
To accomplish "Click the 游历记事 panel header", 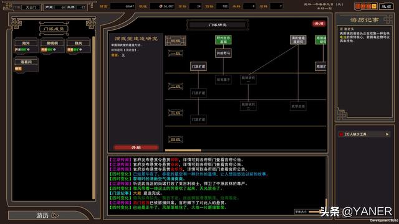I will point(364,20).
